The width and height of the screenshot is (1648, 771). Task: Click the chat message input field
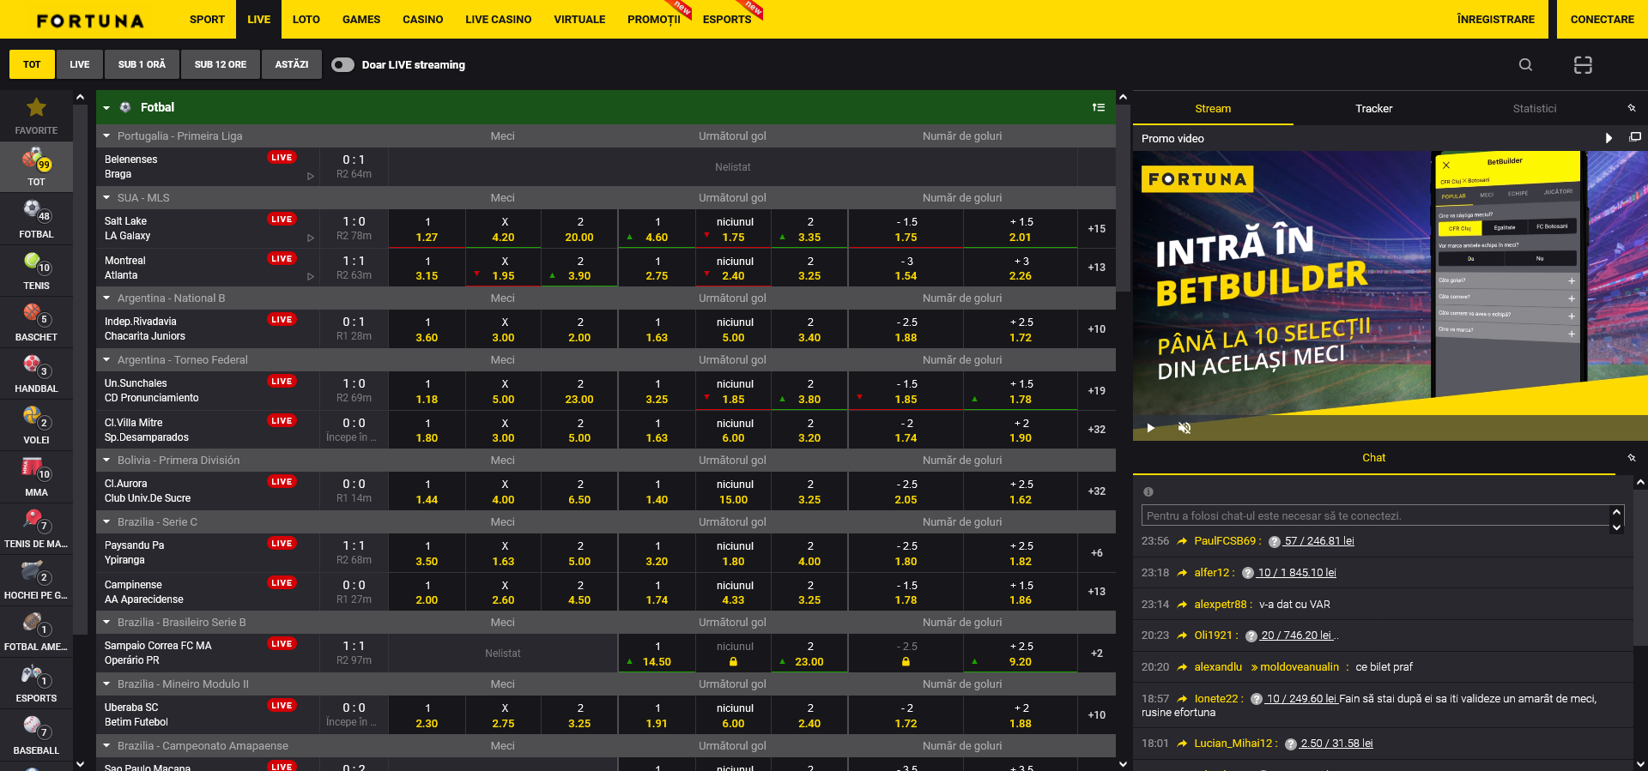(x=1376, y=515)
